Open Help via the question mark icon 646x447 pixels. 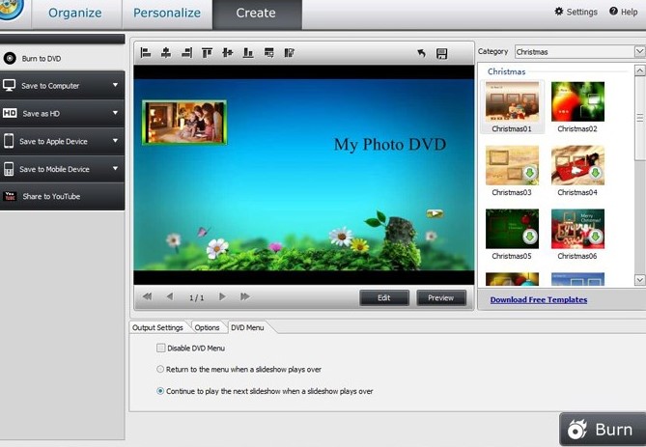point(613,12)
